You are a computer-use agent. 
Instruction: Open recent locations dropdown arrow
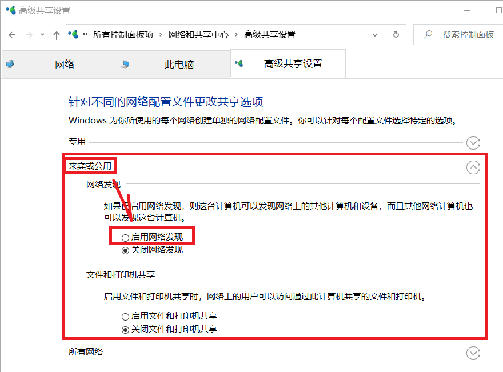[x=42, y=35]
